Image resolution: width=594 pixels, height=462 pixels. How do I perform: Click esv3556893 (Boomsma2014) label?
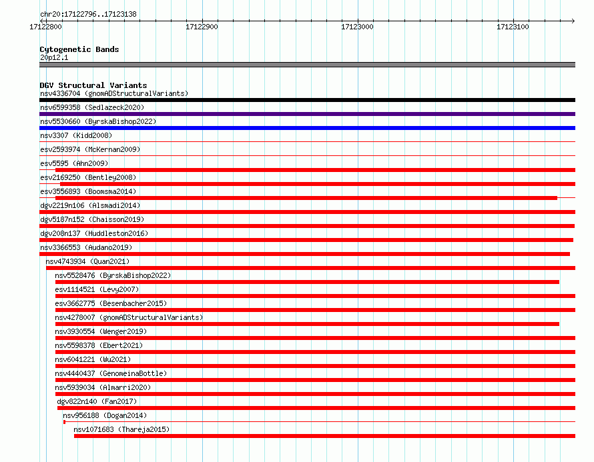(x=88, y=191)
